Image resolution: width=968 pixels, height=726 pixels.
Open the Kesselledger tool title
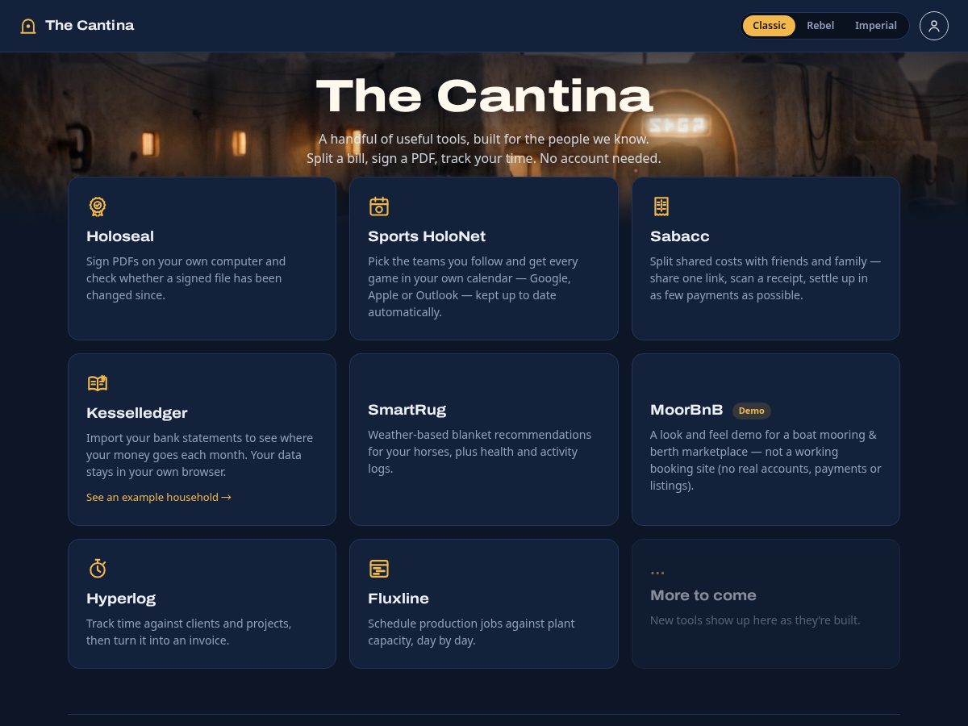tap(137, 413)
